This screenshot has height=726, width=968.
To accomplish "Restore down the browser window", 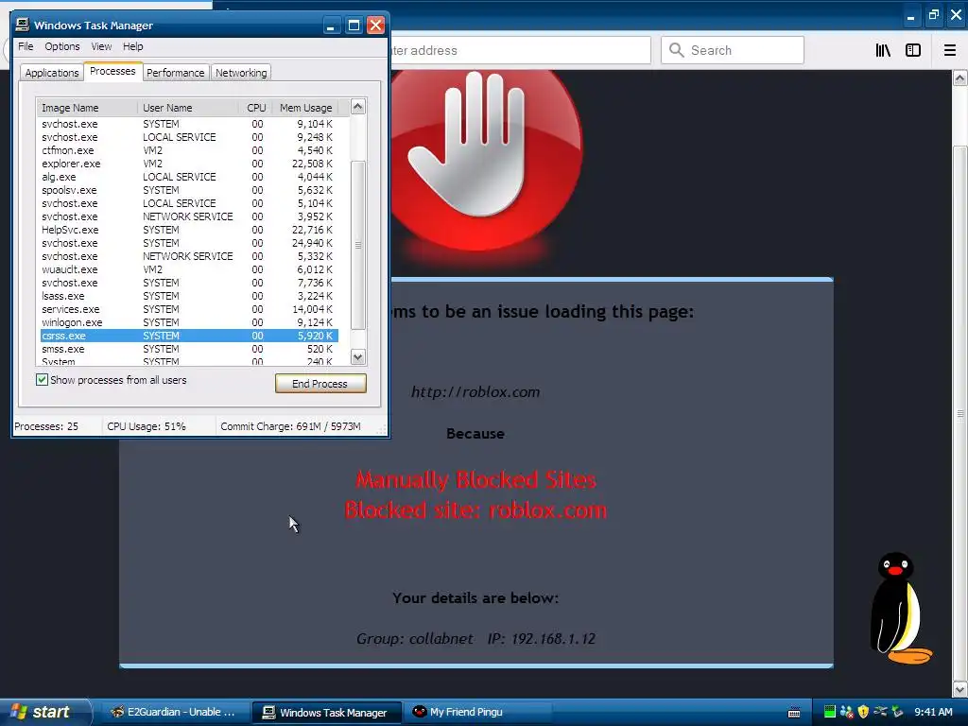I will (x=934, y=15).
